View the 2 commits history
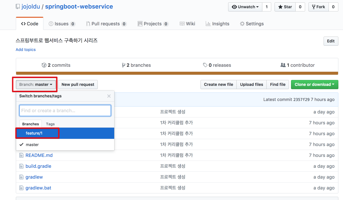This screenshot has height=200, width=343. (56, 65)
